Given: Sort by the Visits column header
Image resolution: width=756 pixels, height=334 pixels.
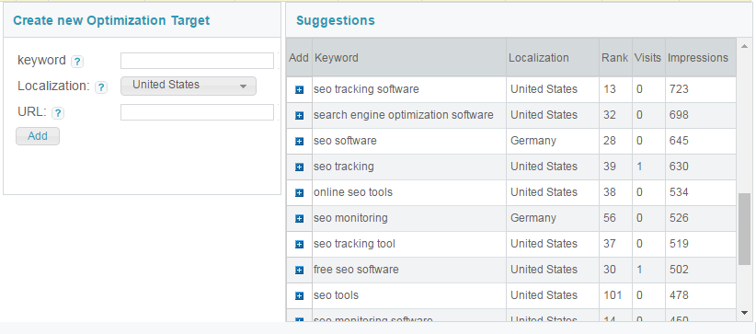Looking at the screenshot, I should [x=647, y=57].
